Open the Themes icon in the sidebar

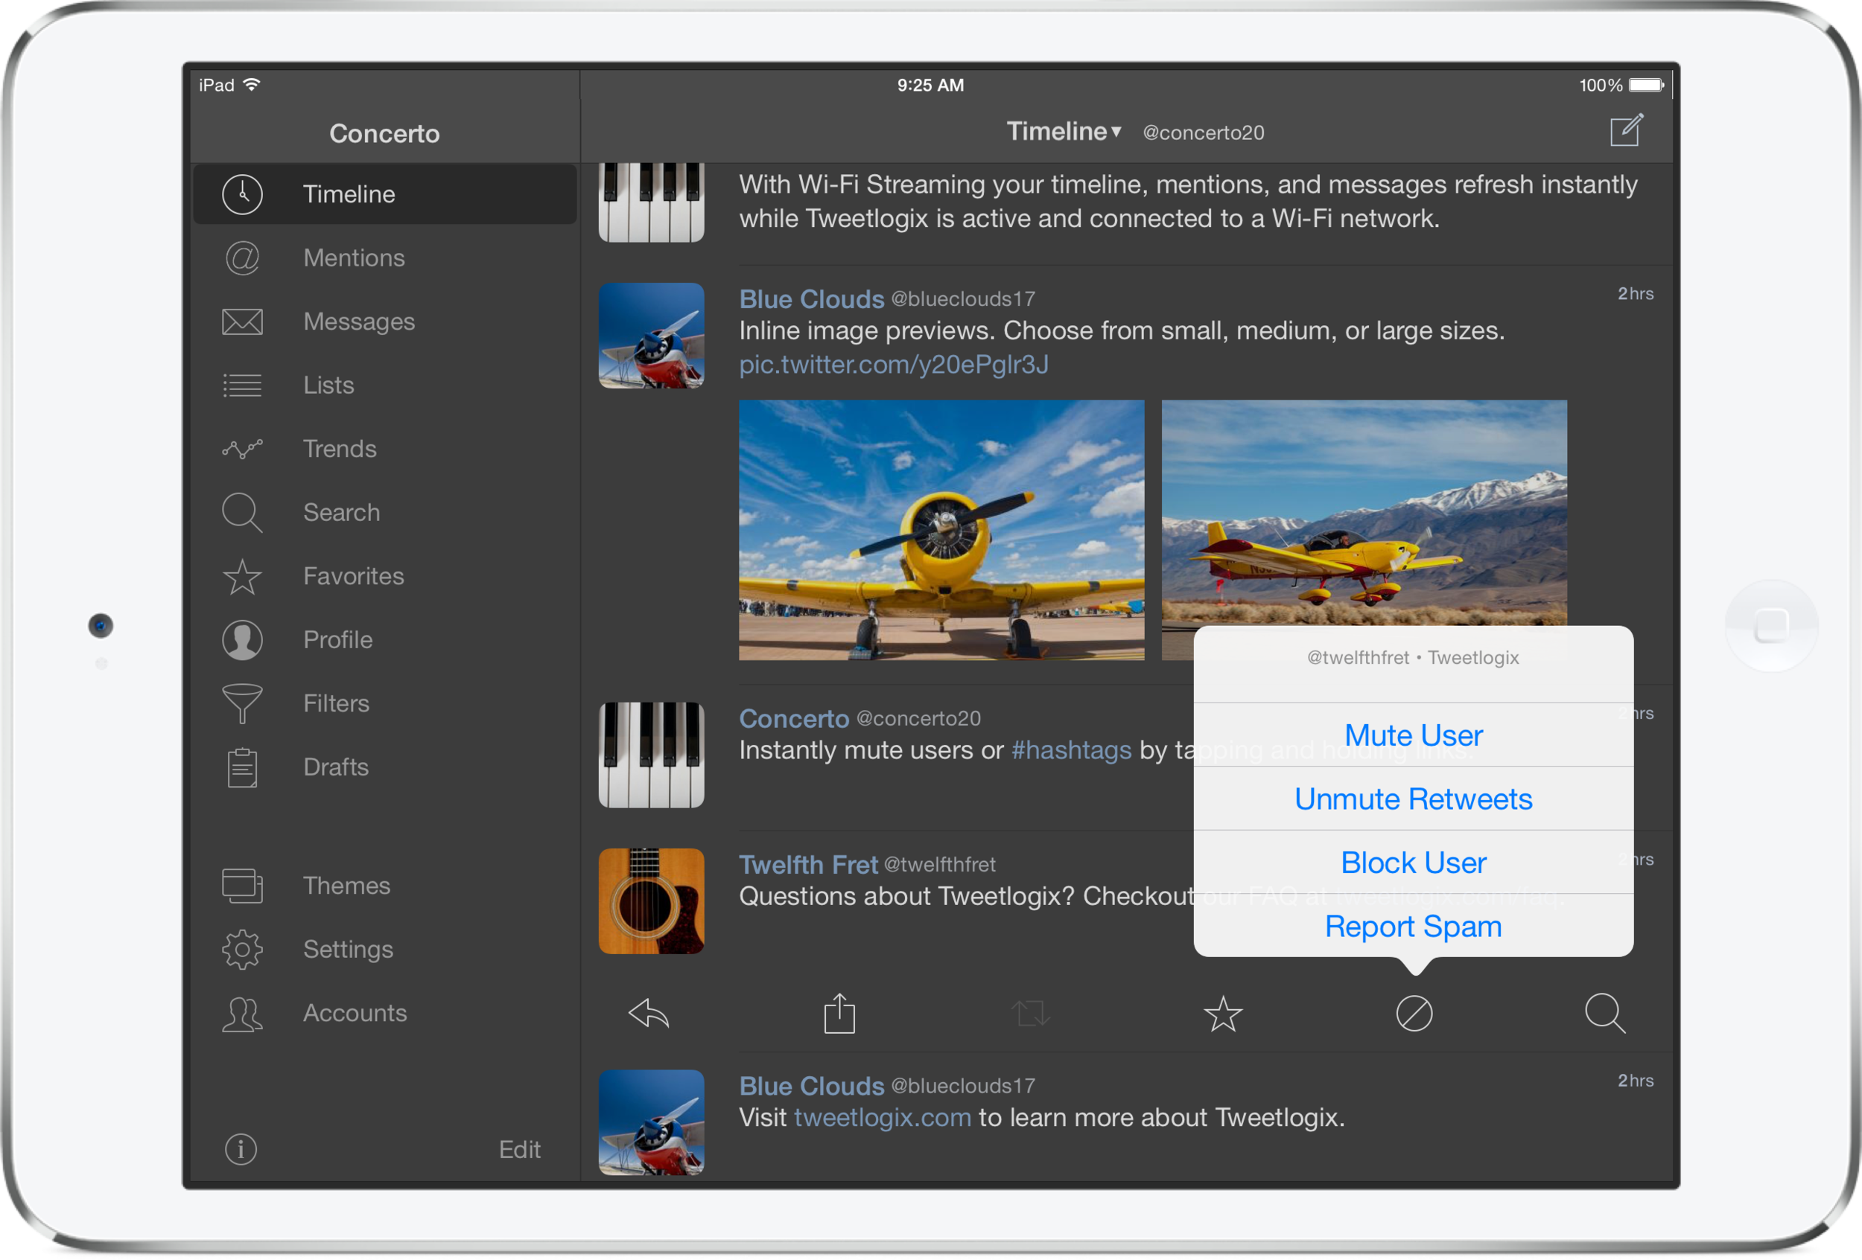[241, 886]
